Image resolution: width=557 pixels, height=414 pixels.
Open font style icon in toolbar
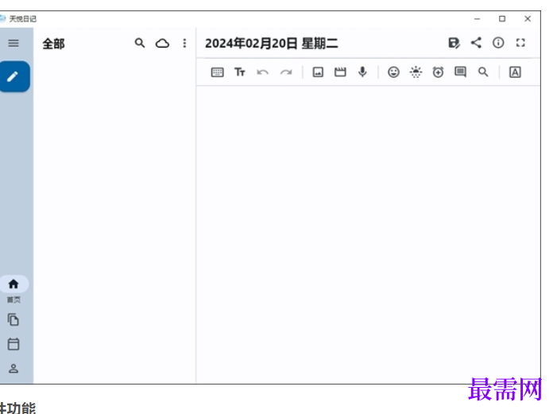[515, 72]
